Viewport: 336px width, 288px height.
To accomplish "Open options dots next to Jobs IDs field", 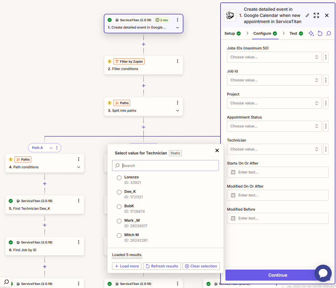I will [326, 57].
